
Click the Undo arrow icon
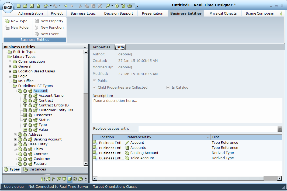[x=46, y=6]
